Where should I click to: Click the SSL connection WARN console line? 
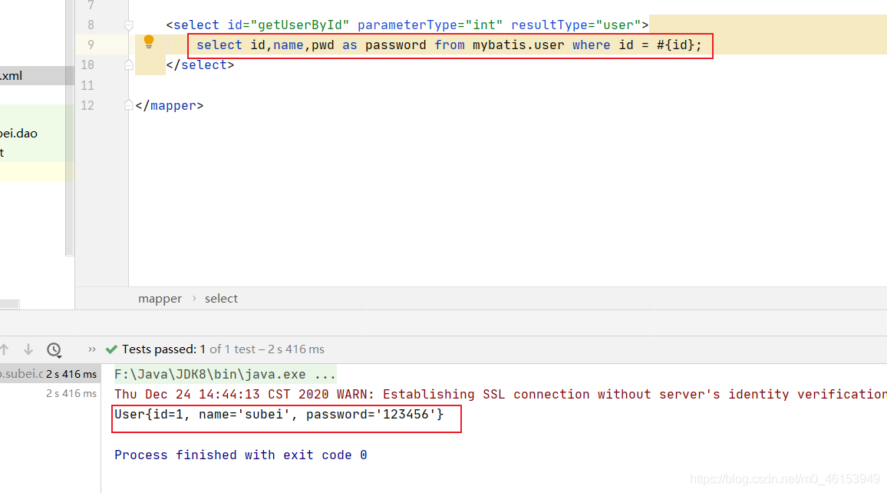click(x=500, y=394)
